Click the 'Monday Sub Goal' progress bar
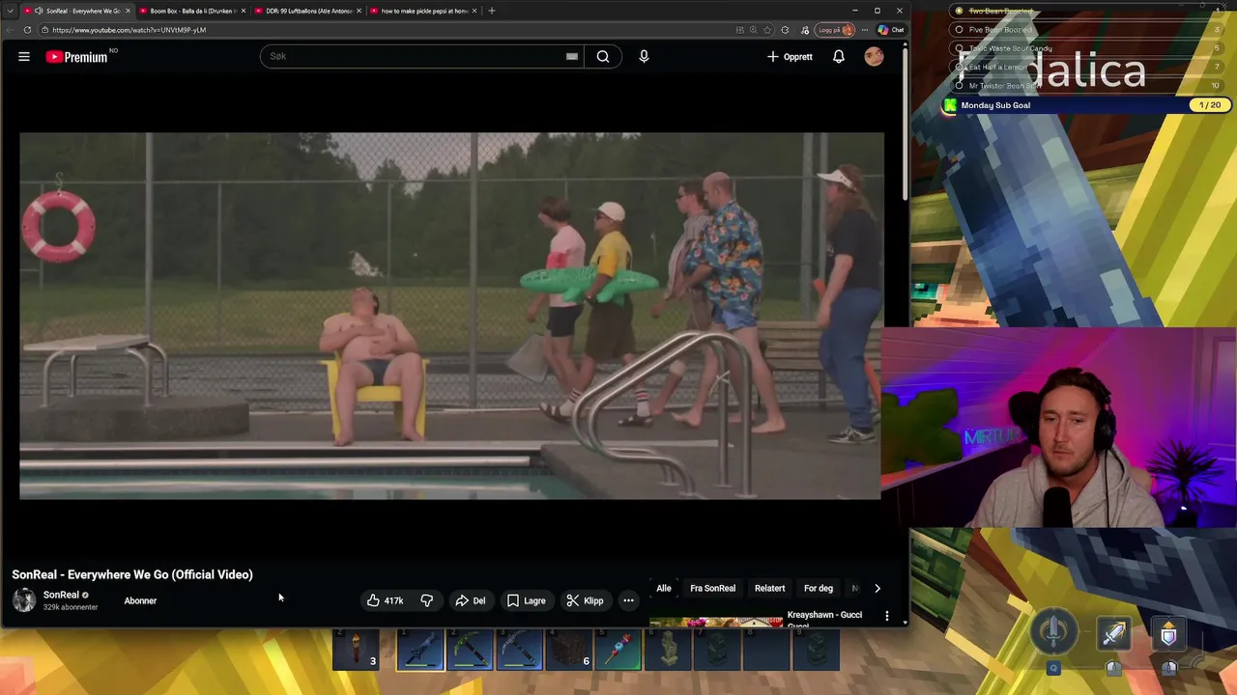 point(1085,104)
